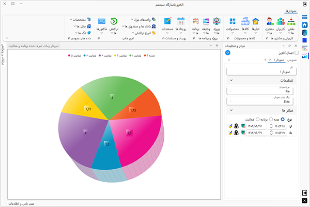Open the نمودارها ribbon tab
The image size is (310, 207).
tap(291, 10)
